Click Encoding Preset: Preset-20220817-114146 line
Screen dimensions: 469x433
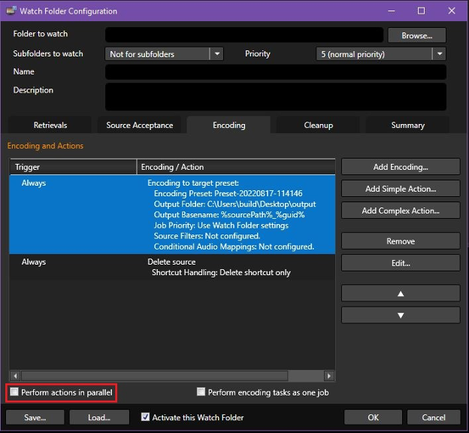tap(228, 193)
